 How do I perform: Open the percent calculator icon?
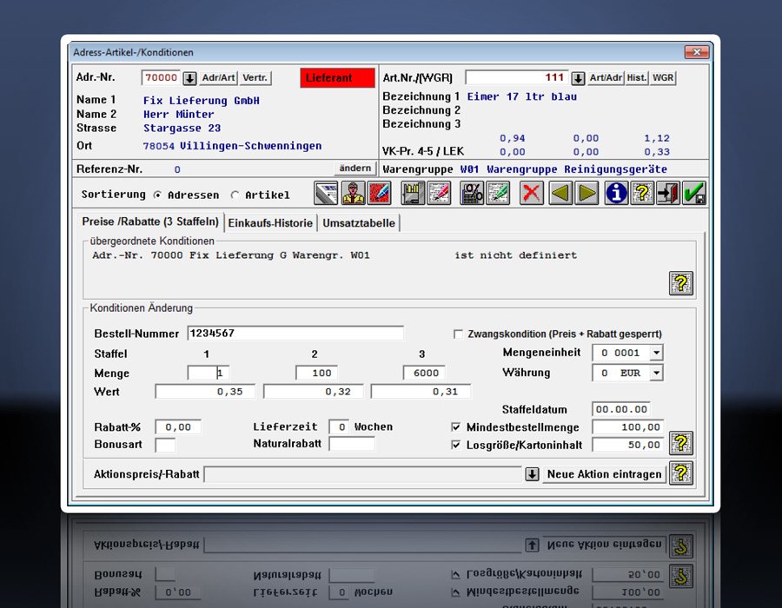(472, 194)
